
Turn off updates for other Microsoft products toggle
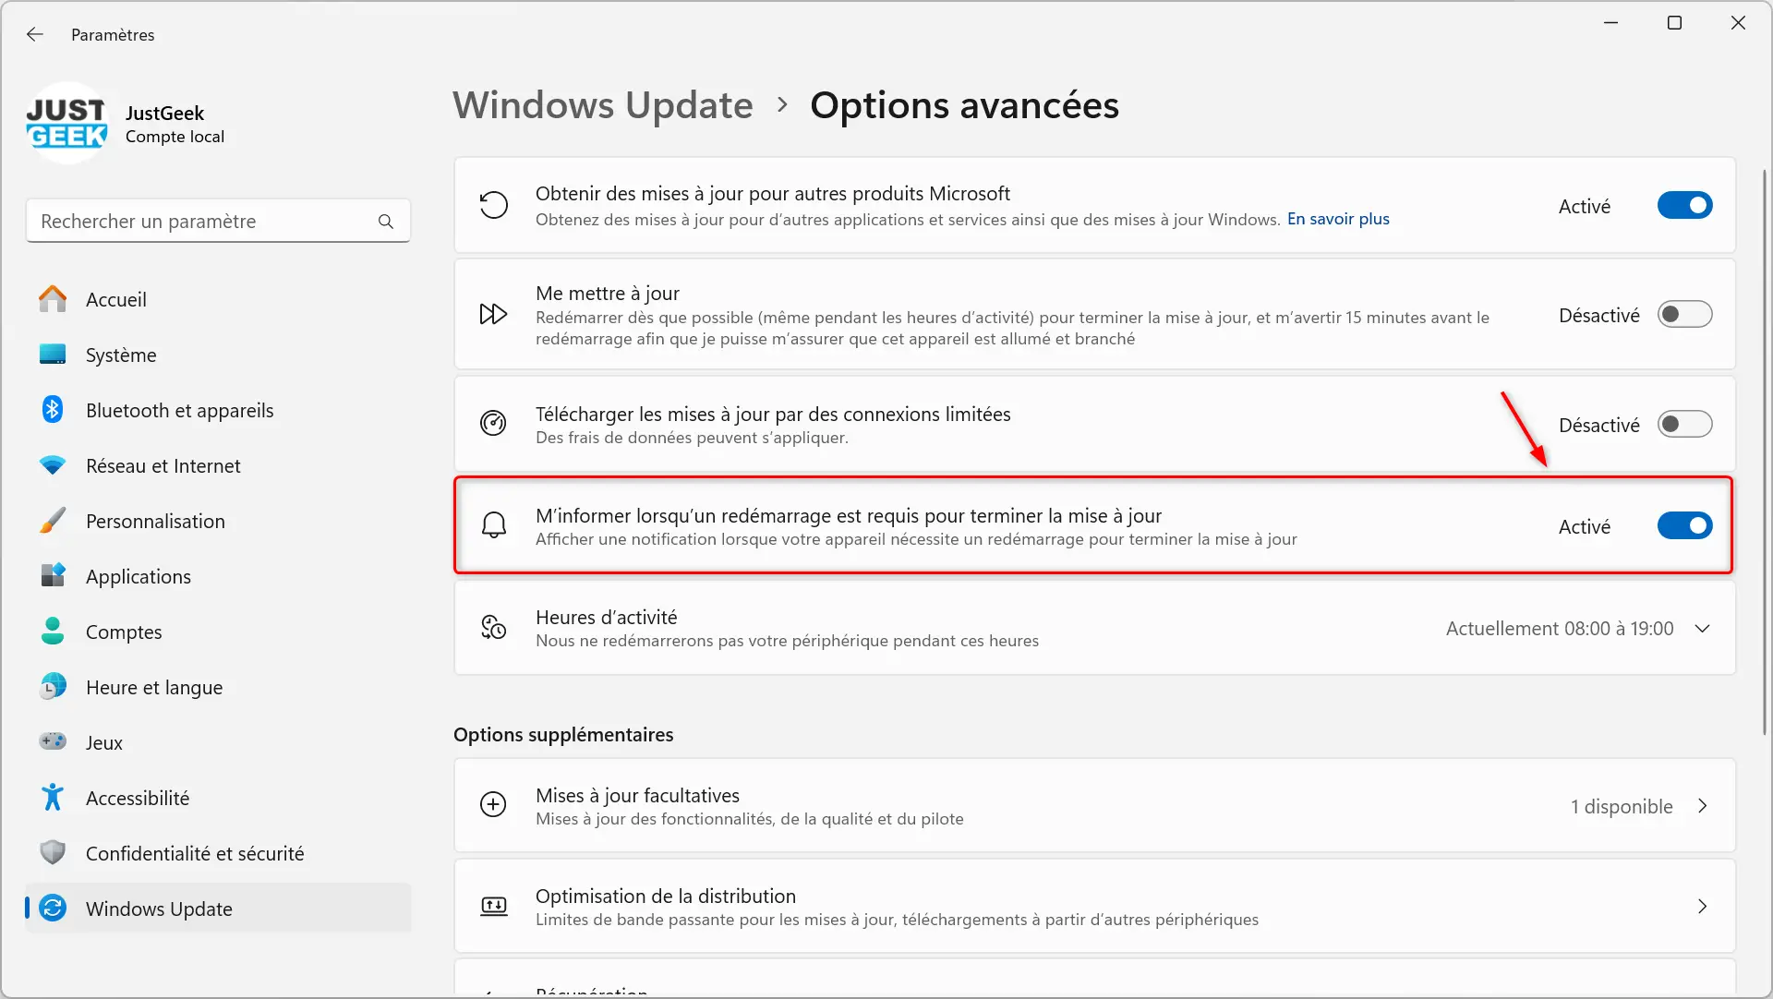[1684, 205]
